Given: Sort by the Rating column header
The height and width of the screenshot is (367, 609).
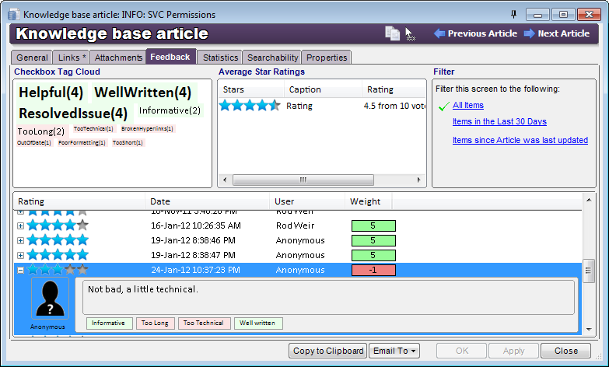Looking at the screenshot, I should pos(79,201).
